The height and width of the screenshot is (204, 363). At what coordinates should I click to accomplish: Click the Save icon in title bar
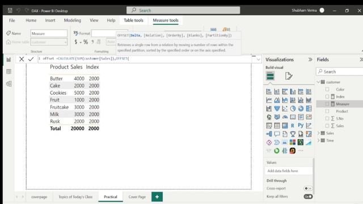coord(10,10)
